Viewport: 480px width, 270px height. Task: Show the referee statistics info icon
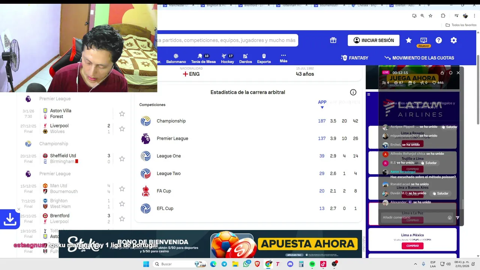pos(353,92)
